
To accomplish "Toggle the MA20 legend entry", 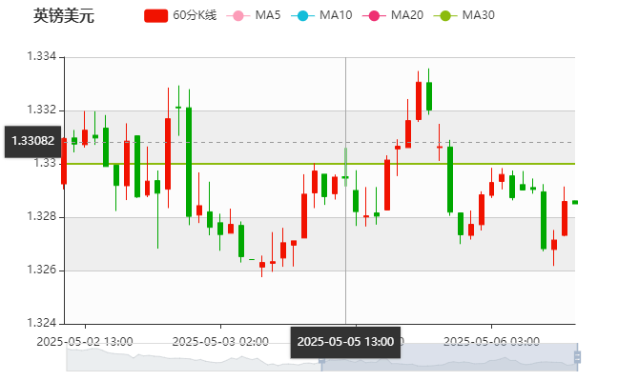I will pos(374,15).
